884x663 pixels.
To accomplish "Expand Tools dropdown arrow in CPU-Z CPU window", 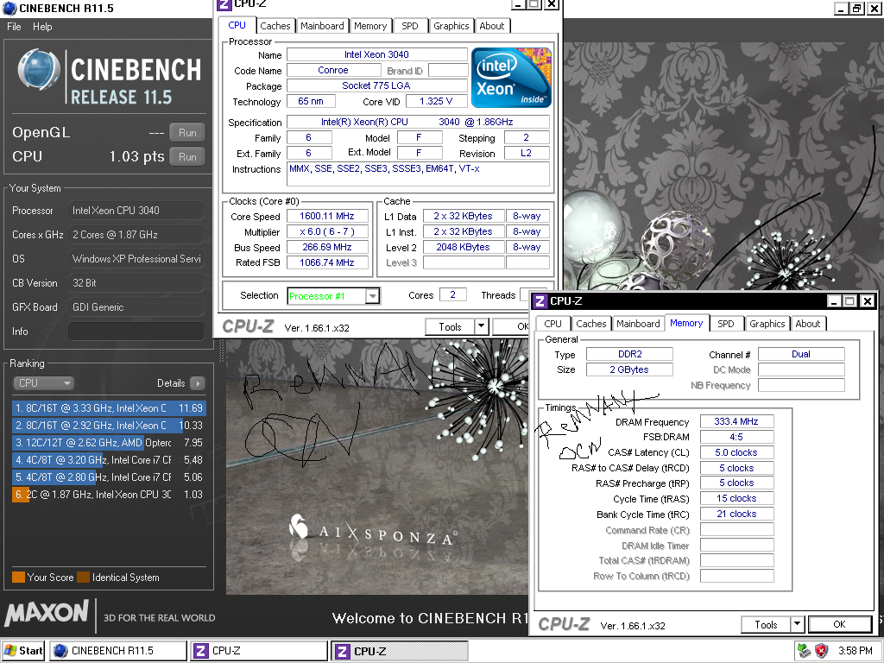I will (x=481, y=326).
